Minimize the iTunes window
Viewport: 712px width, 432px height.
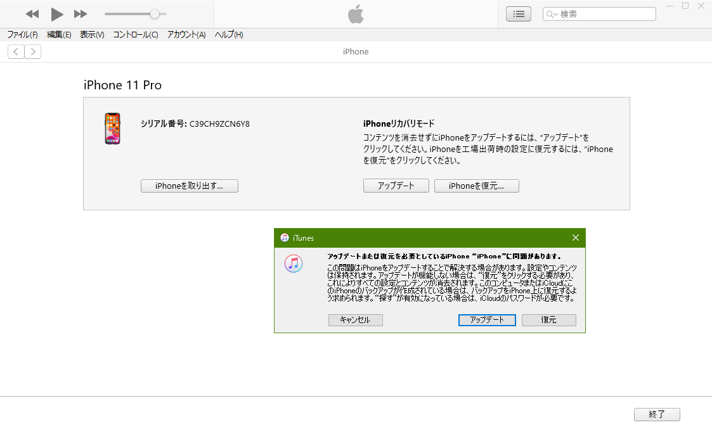(x=670, y=6)
